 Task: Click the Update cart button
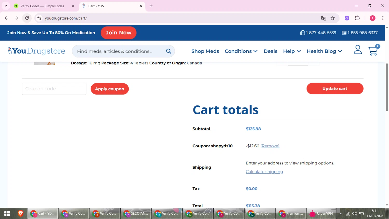[x=335, y=89]
